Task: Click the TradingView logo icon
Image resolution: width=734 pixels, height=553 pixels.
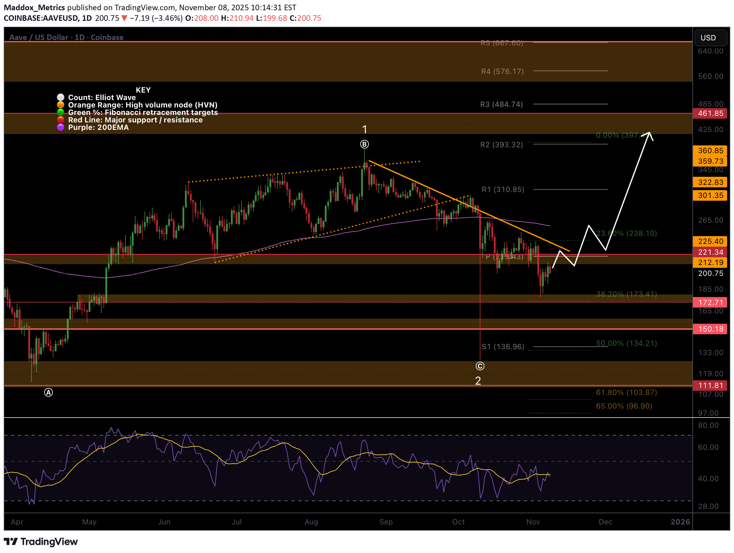Action: pyautogui.click(x=11, y=542)
